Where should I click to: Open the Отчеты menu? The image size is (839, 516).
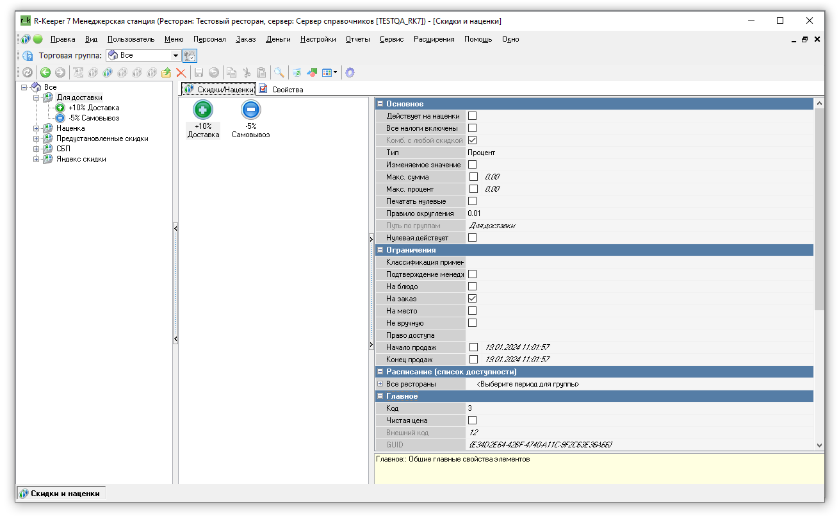point(357,39)
